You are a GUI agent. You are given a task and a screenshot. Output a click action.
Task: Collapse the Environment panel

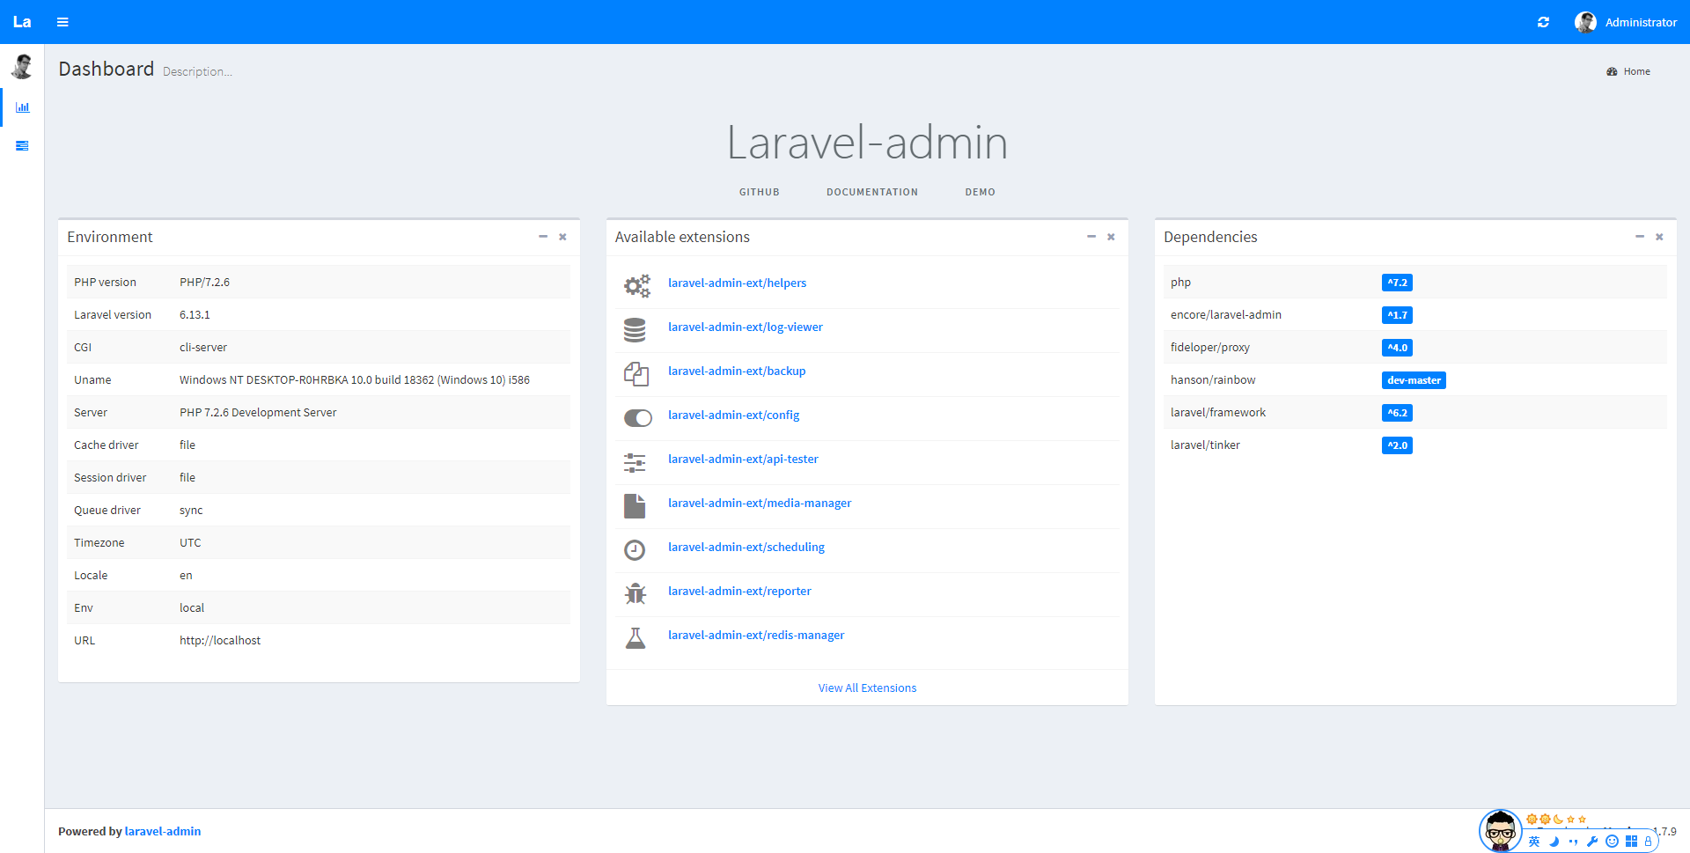click(543, 237)
